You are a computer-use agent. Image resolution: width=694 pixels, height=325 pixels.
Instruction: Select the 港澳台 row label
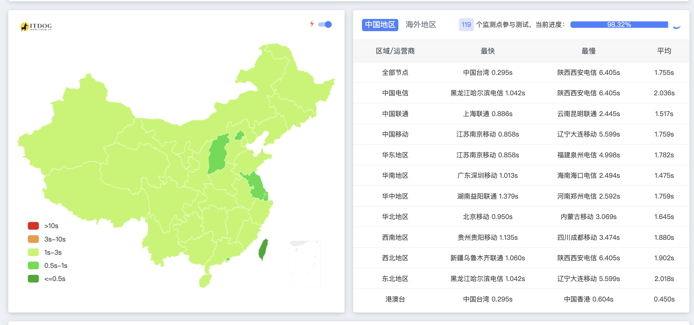(x=395, y=299)
